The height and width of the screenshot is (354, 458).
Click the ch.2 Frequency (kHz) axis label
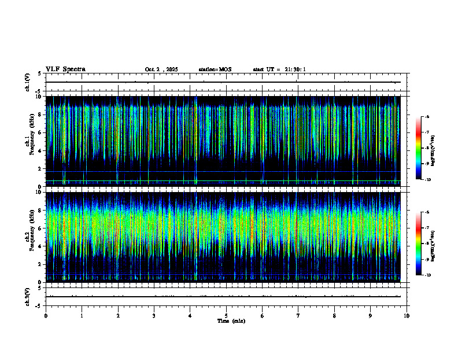point(30,230)
